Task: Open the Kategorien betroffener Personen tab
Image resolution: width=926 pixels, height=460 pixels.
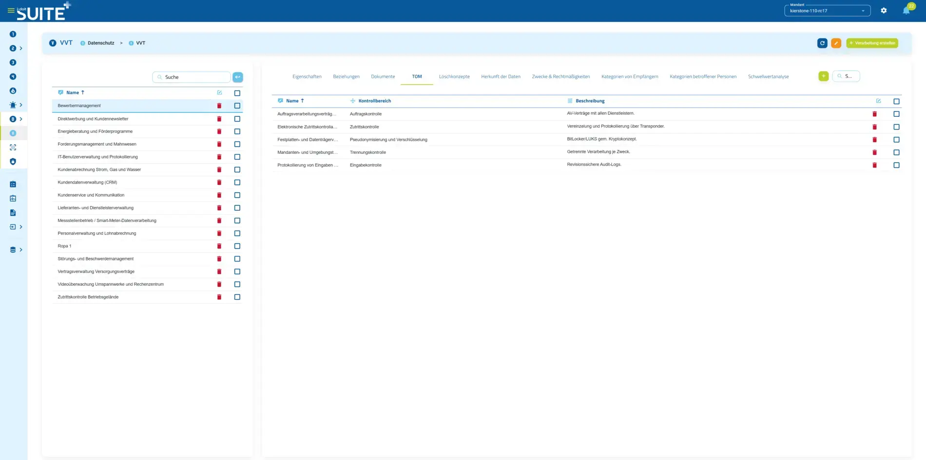Action: (703, 76)
